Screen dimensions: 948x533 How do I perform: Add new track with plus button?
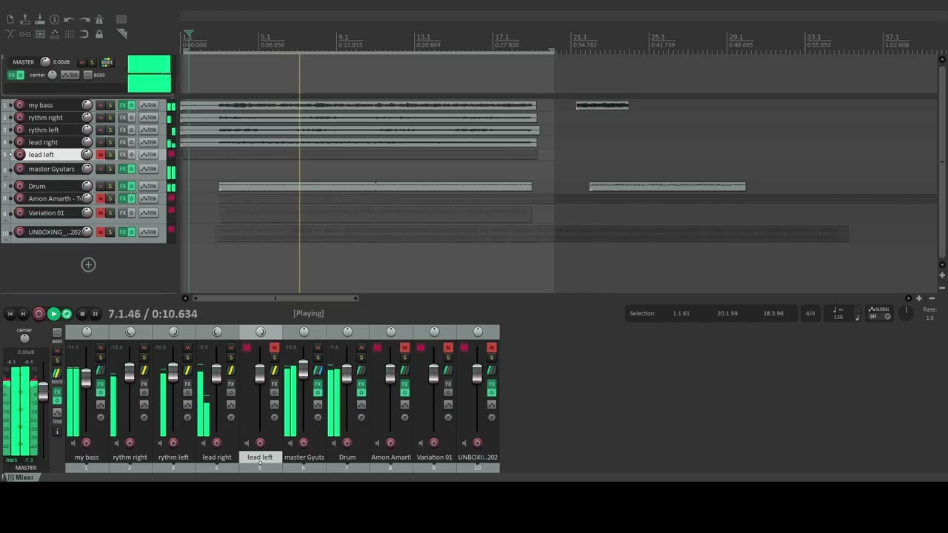(x=88, y=264)
